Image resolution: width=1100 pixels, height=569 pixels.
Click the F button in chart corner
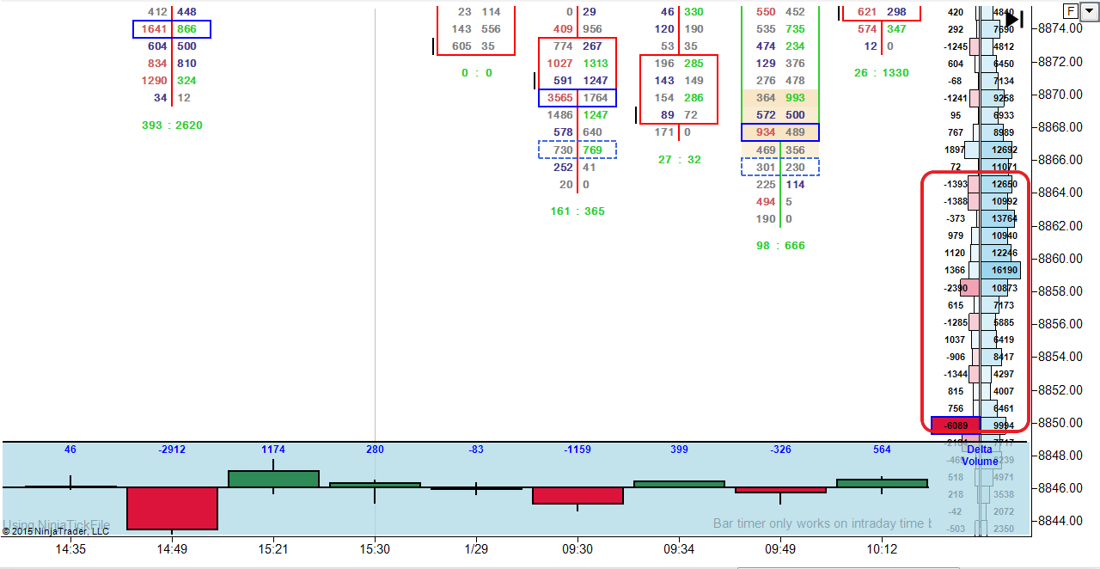(x=1070, y=11)
